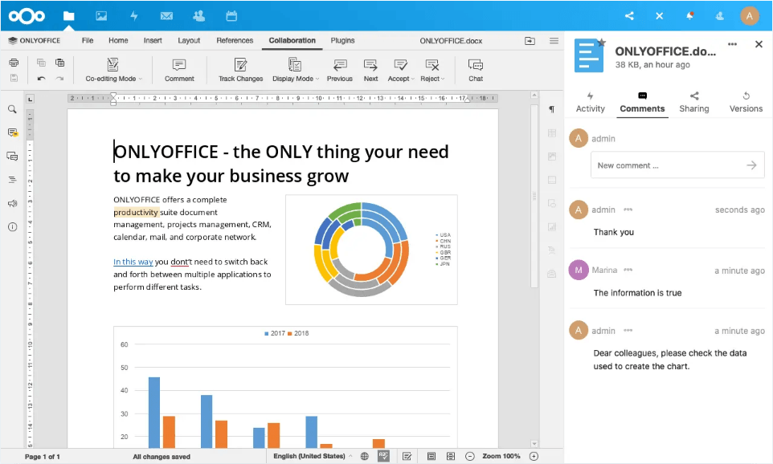The height and width of the screenshot is (464, 773).
Task: Open the Chat panel from ribbon
Action: pos(476,70)
